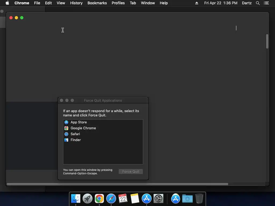Click the Force Quit button
The image size is (275, 206).
[131, 171]
